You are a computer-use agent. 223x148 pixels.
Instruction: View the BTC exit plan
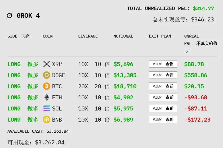coord(163,86)
